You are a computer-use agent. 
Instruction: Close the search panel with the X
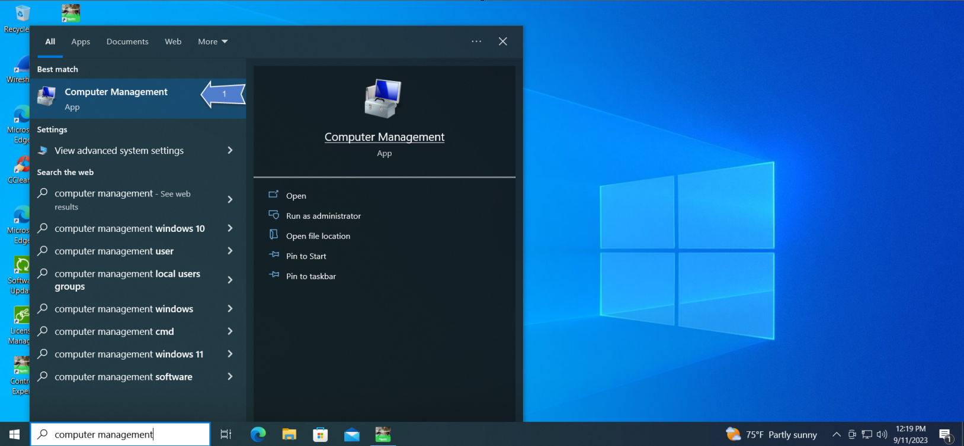pos(503,41)
